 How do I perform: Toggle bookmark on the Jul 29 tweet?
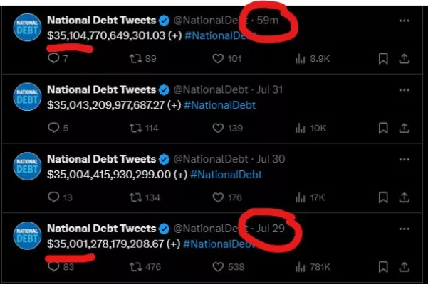pos(383,267)
